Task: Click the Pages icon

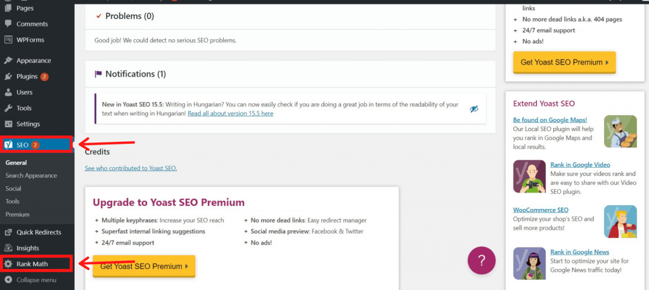Action: pyautogui.click(x=8, y=8)
